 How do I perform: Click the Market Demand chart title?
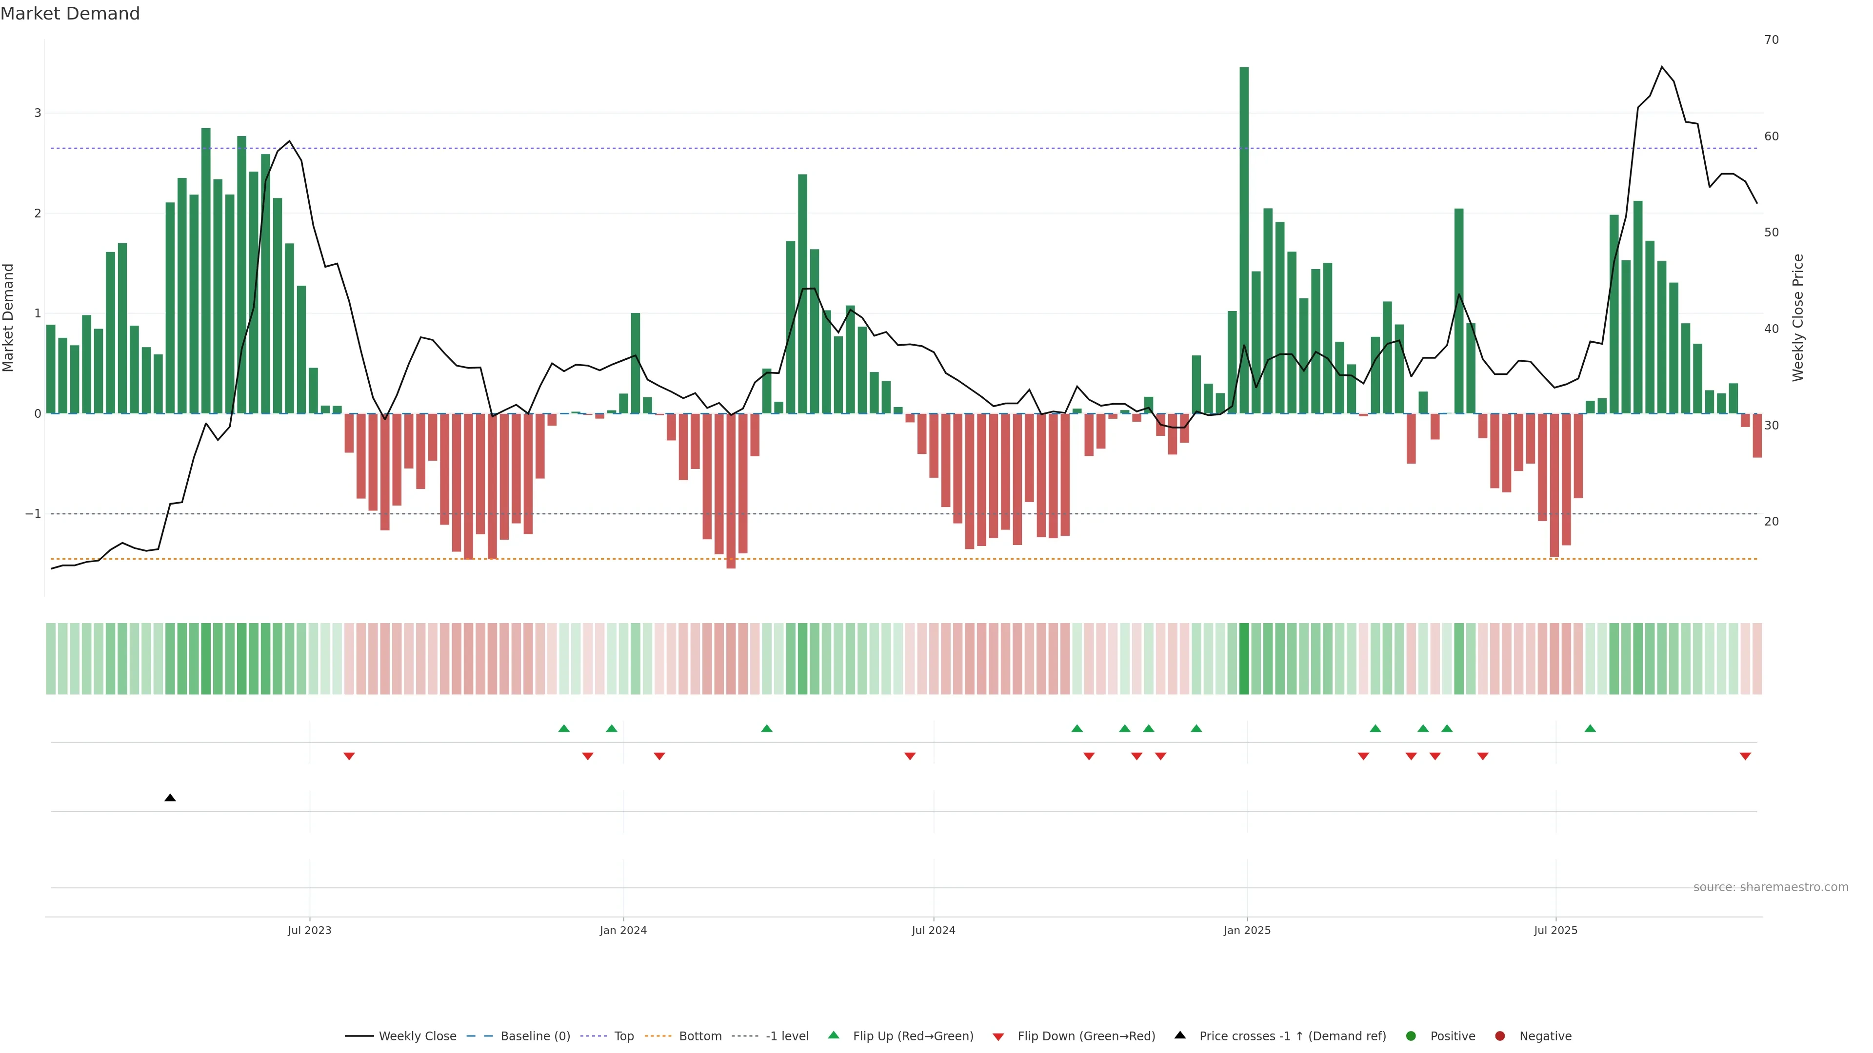point(70,14)
